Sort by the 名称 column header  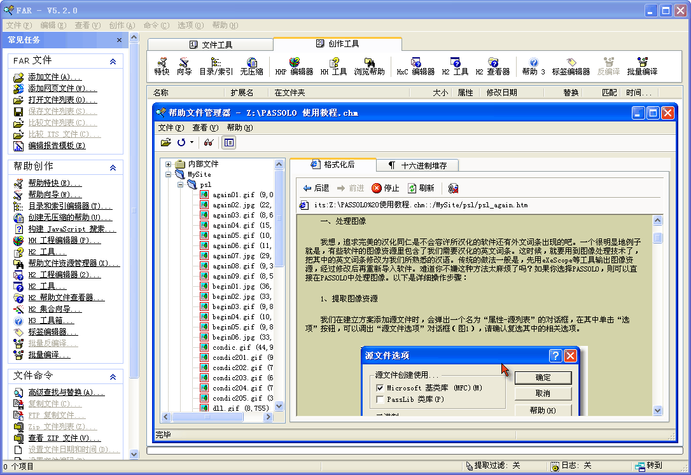point(187,92)
